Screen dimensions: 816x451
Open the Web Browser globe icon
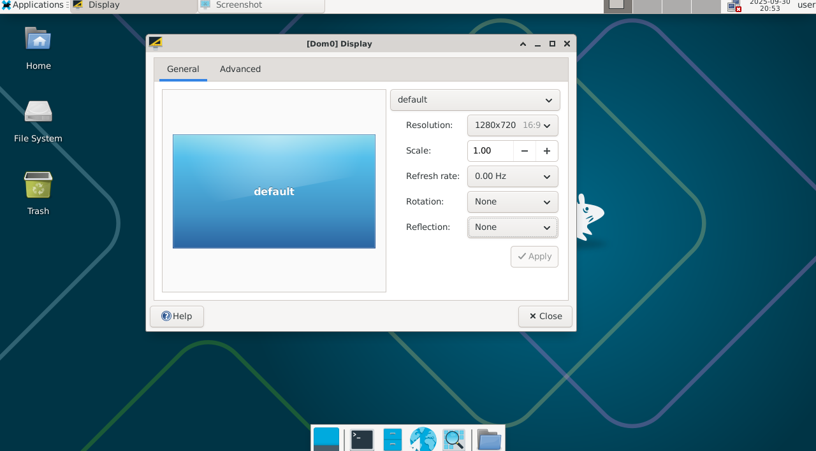point(423,439)
